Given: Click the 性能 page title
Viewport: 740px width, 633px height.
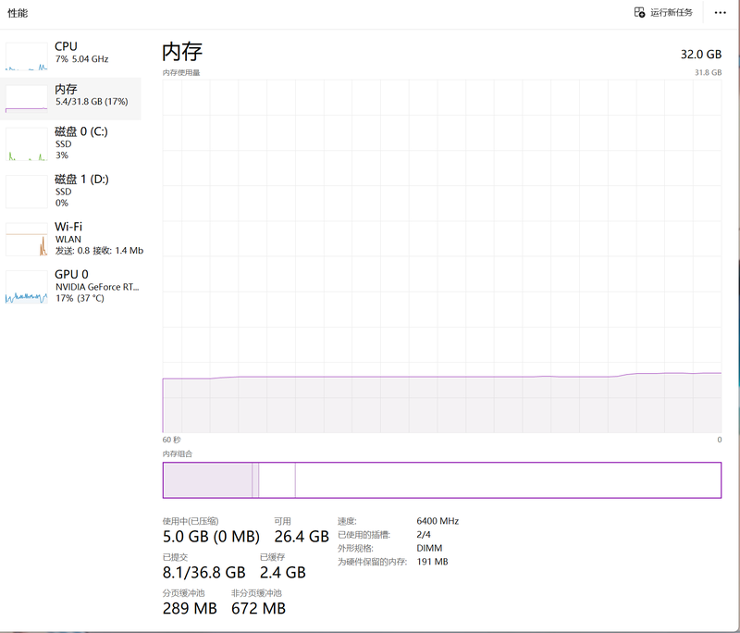Looking at the screenshot, I should (x=18, y=13).
